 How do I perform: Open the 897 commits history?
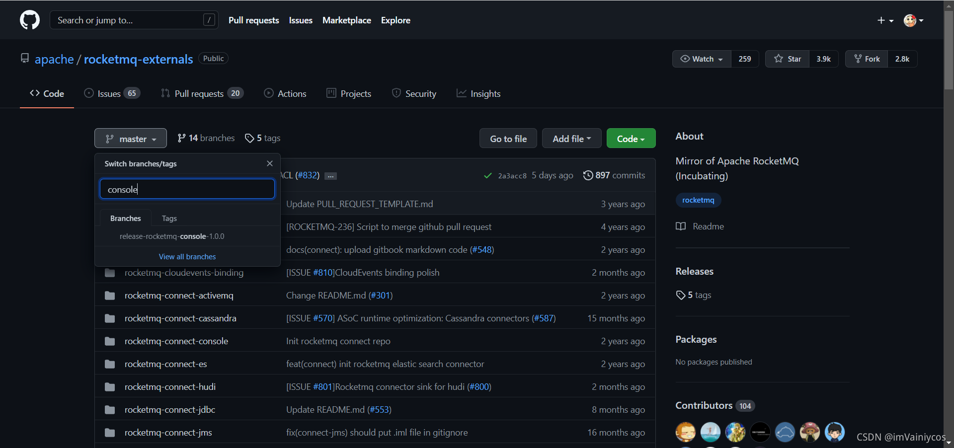pyautogui.click(x=614, y=175)
